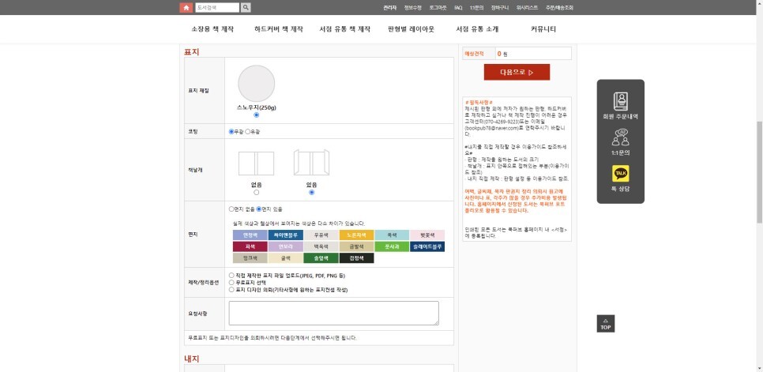Click into the 요청사항 text area
763x372 pixels.
pos(334,314)
